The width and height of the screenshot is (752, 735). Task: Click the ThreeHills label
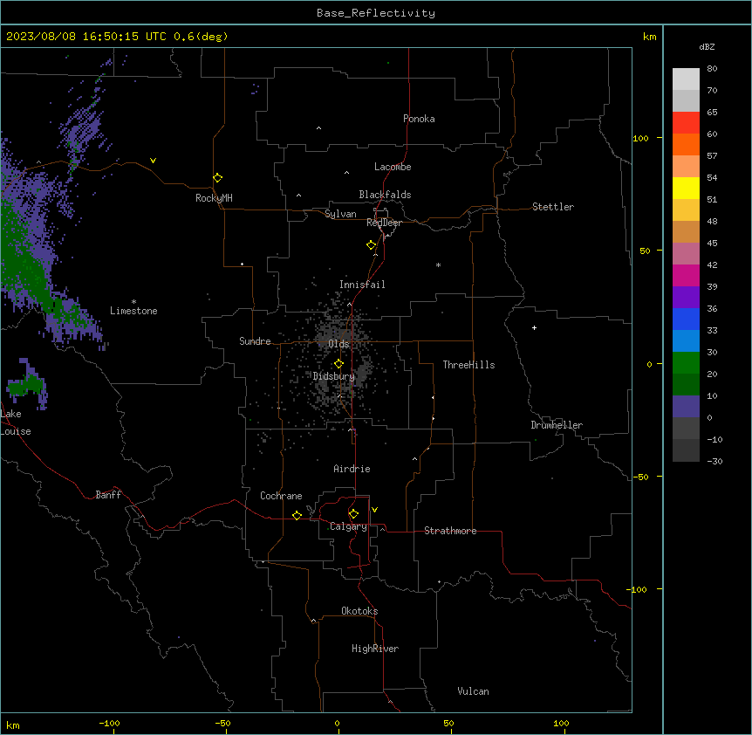coord(468,365)
